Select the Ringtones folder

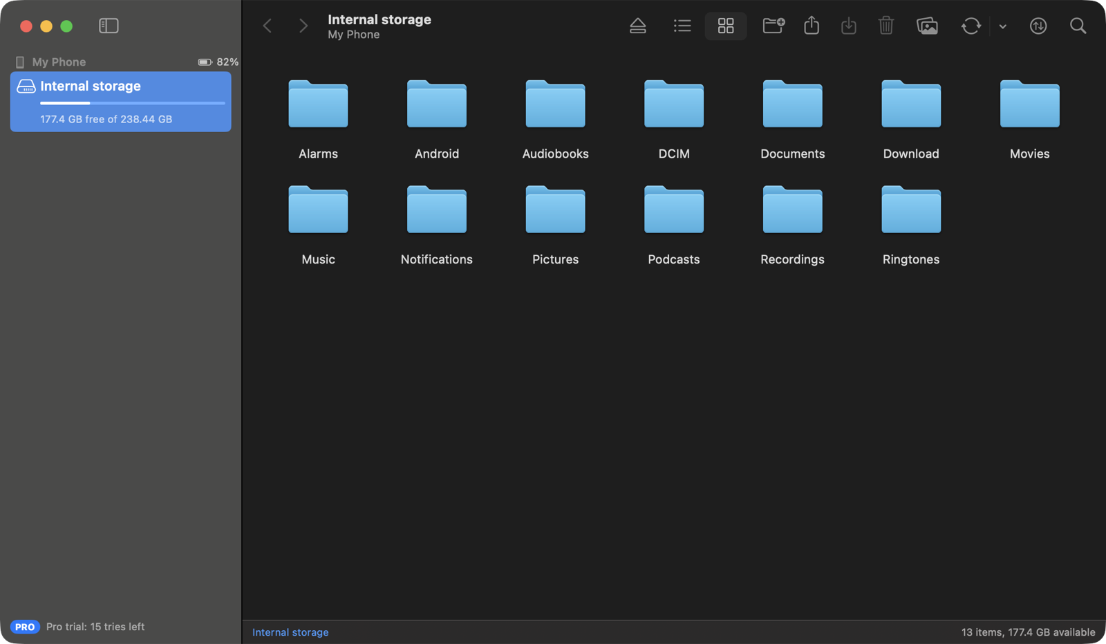click(x=911, y=226)
